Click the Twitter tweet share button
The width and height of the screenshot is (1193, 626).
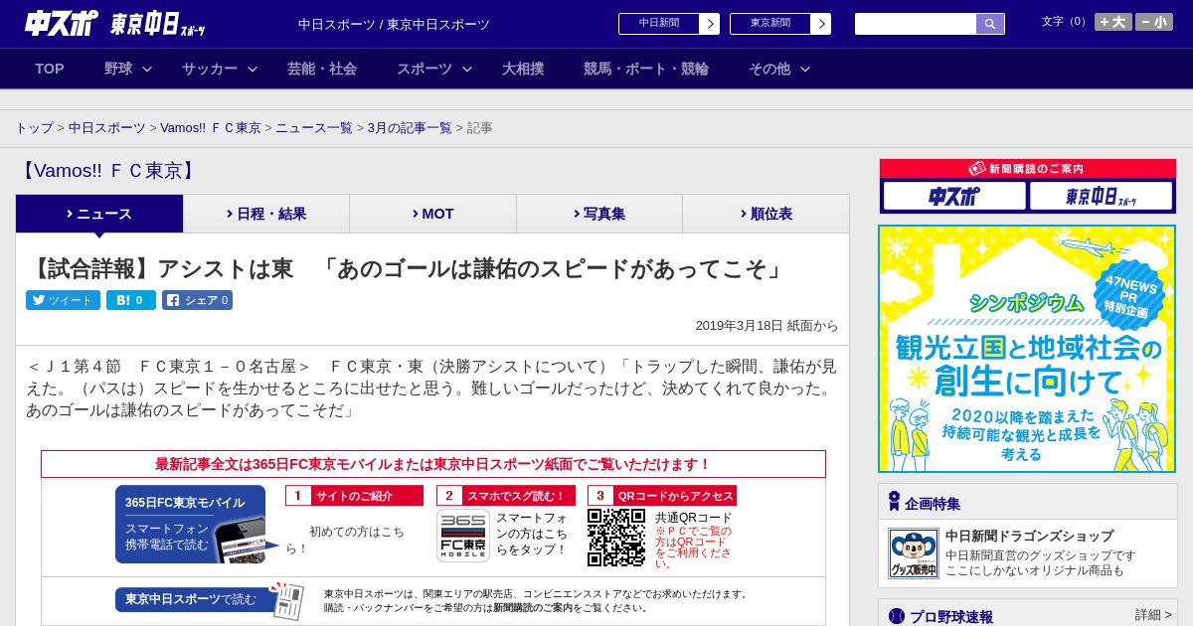[63, 300]
